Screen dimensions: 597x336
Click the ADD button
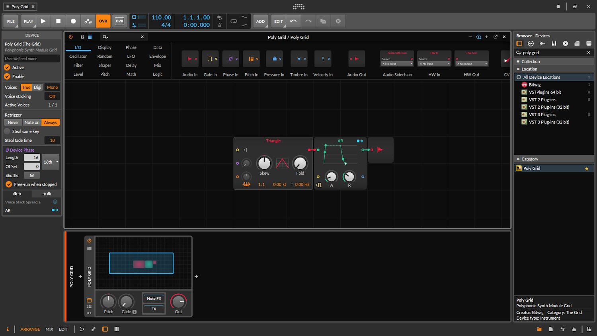pyautogui.click(x=261, y=21)
